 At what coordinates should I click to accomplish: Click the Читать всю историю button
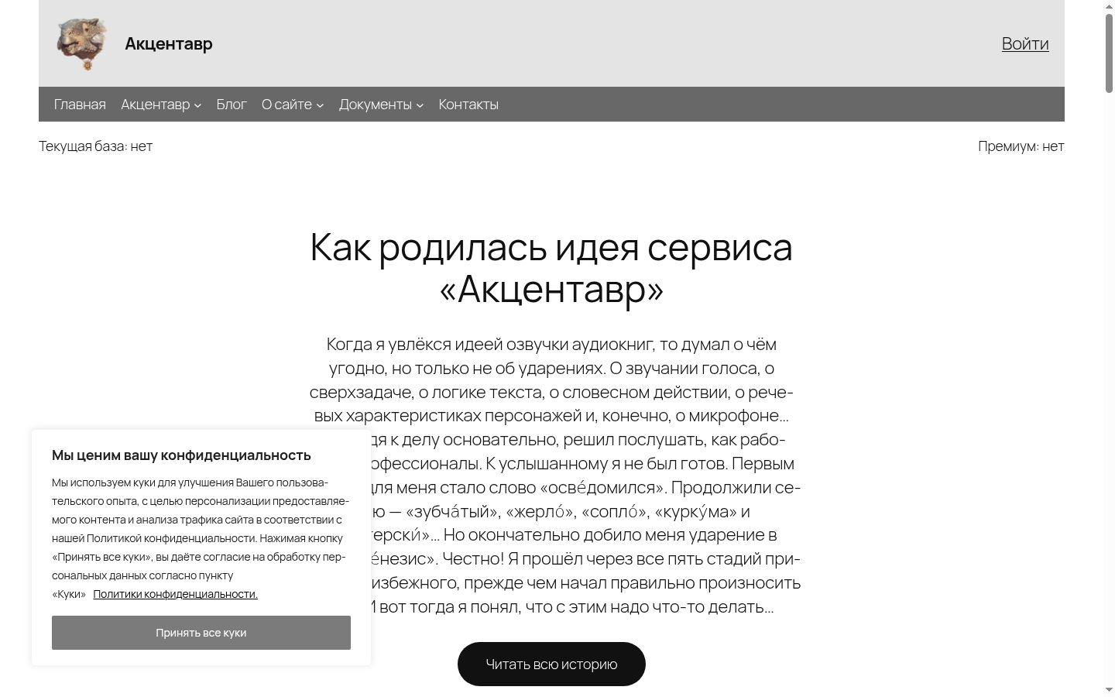point(551,664)
